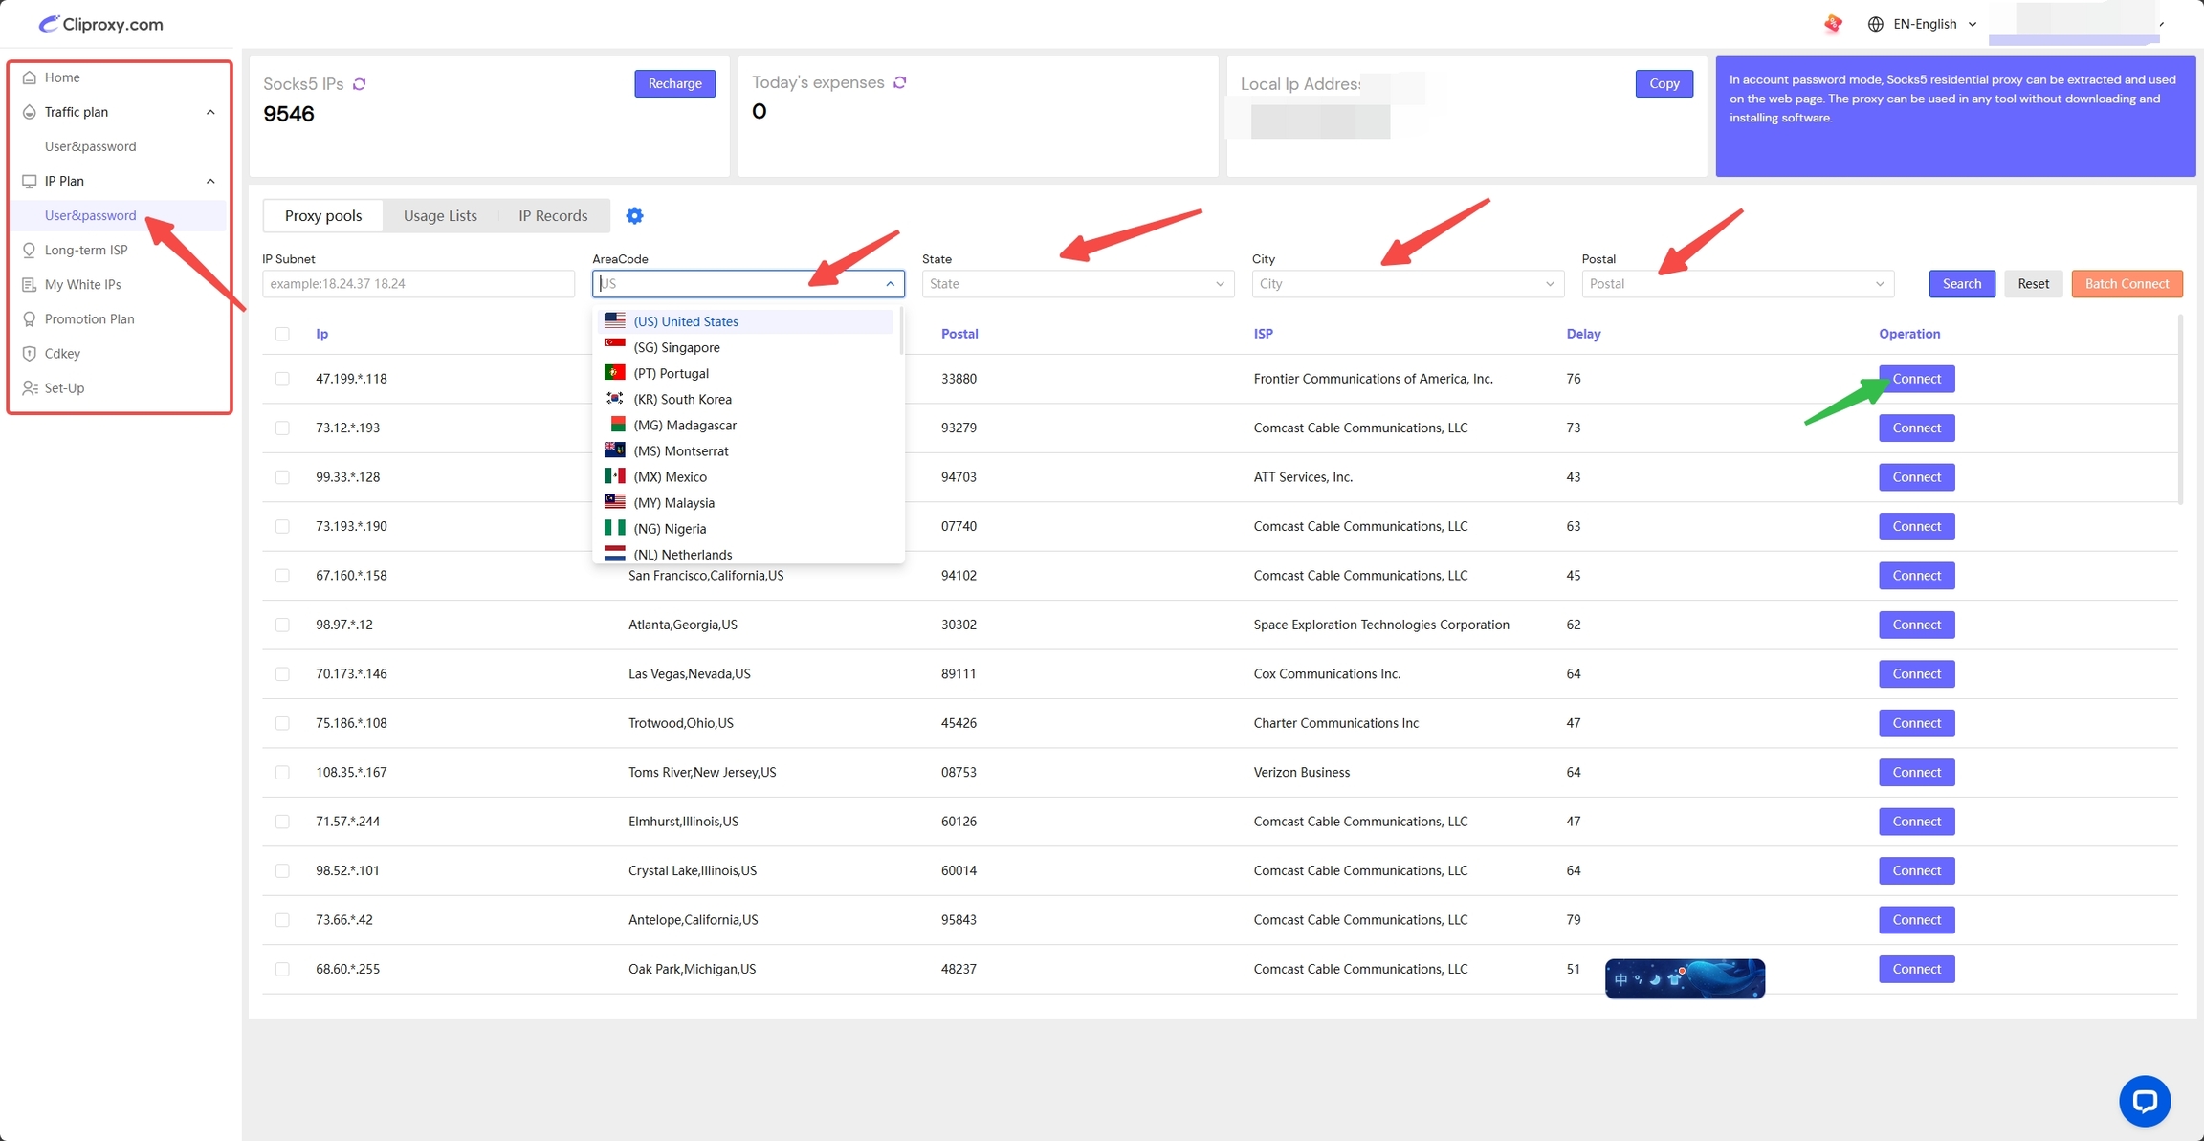Open Cdkey from the sidebar

pos(62,354)
